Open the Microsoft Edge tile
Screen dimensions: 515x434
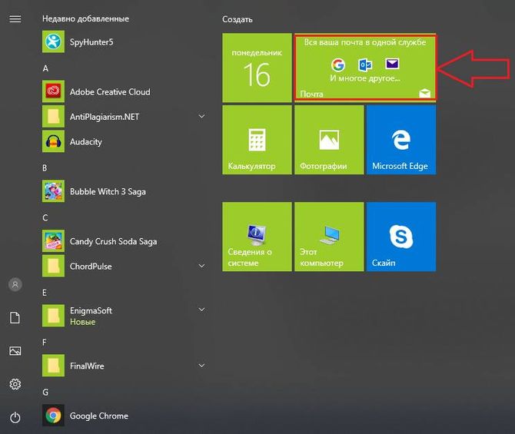pyautogui.click(x=400, y=141)
